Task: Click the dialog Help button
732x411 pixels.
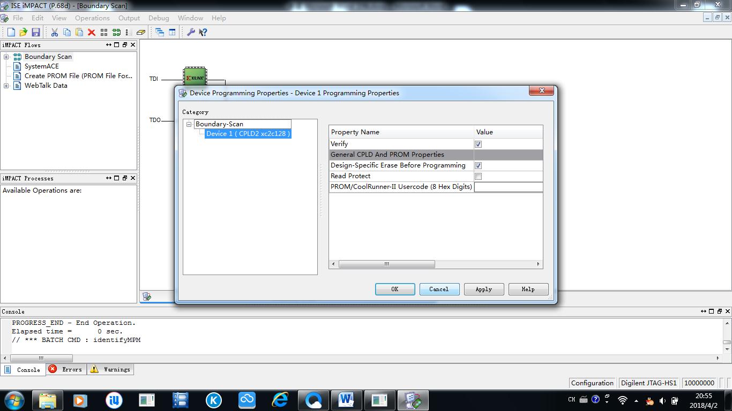Action: click(528, 289)
